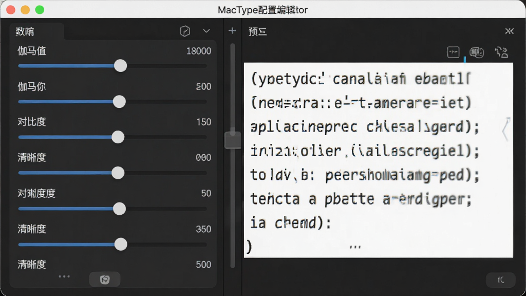Click the 对比度 slider handle
The image size is (526, 296).
point(118,137)
